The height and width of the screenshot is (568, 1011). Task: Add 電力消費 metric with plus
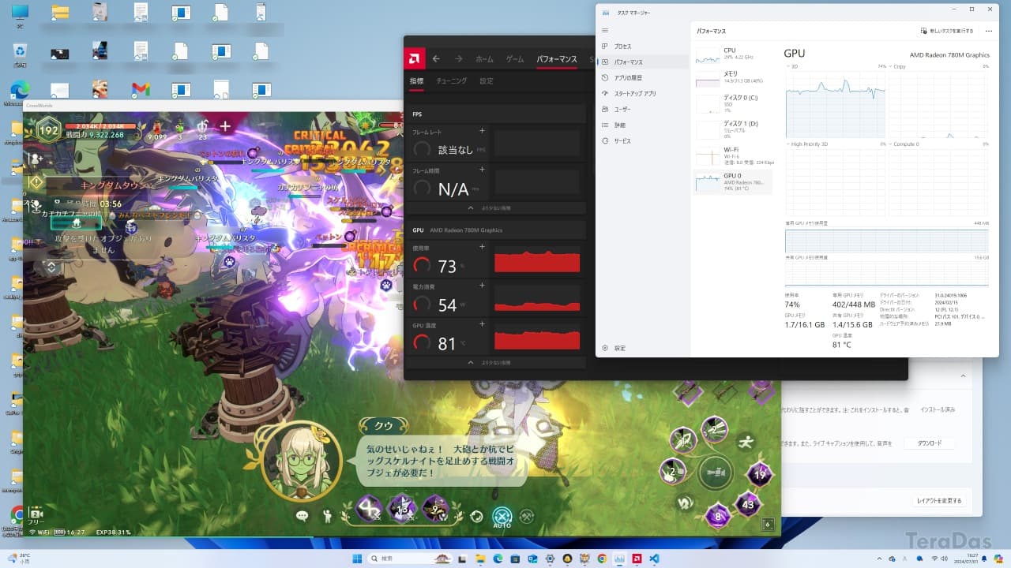(x=482, y=286)
